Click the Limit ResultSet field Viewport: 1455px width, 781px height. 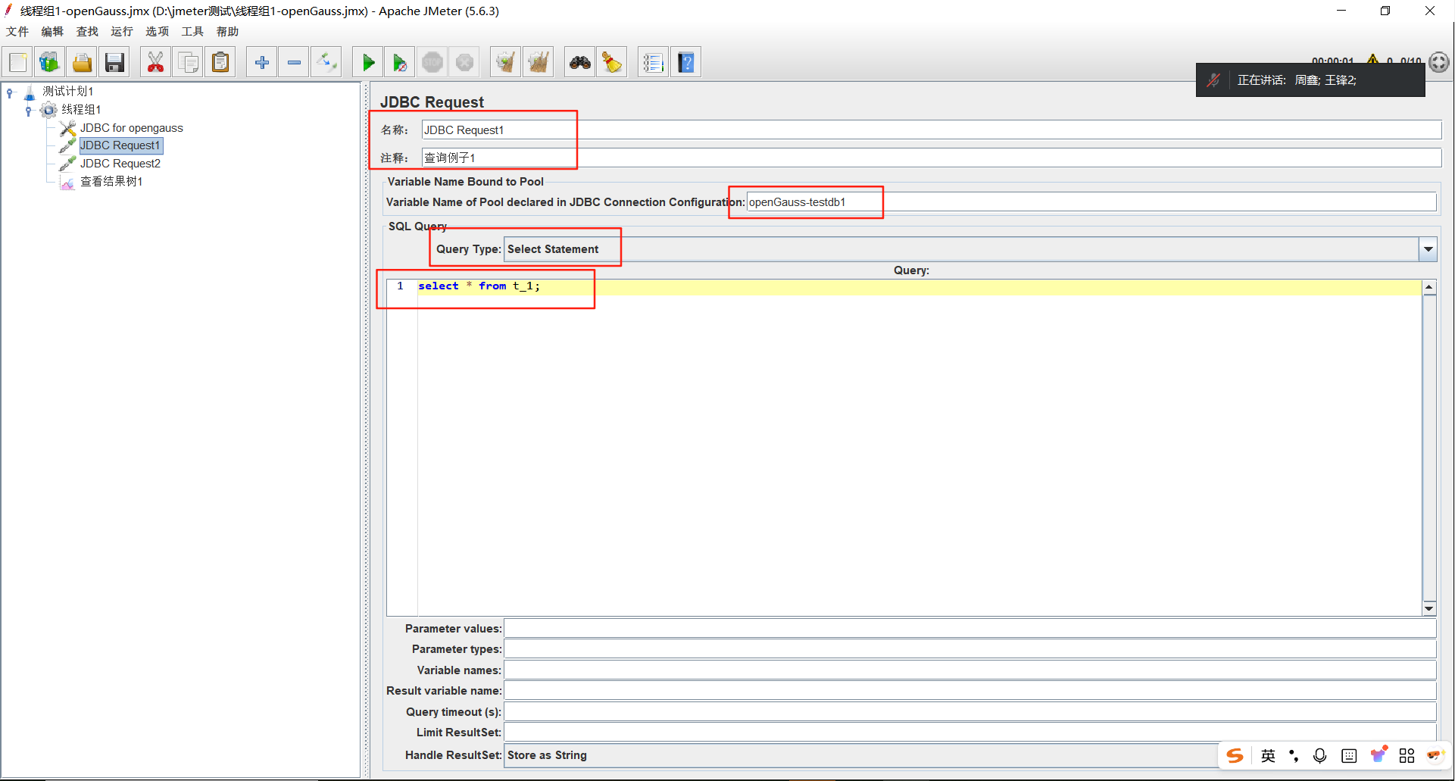[970, 733]
